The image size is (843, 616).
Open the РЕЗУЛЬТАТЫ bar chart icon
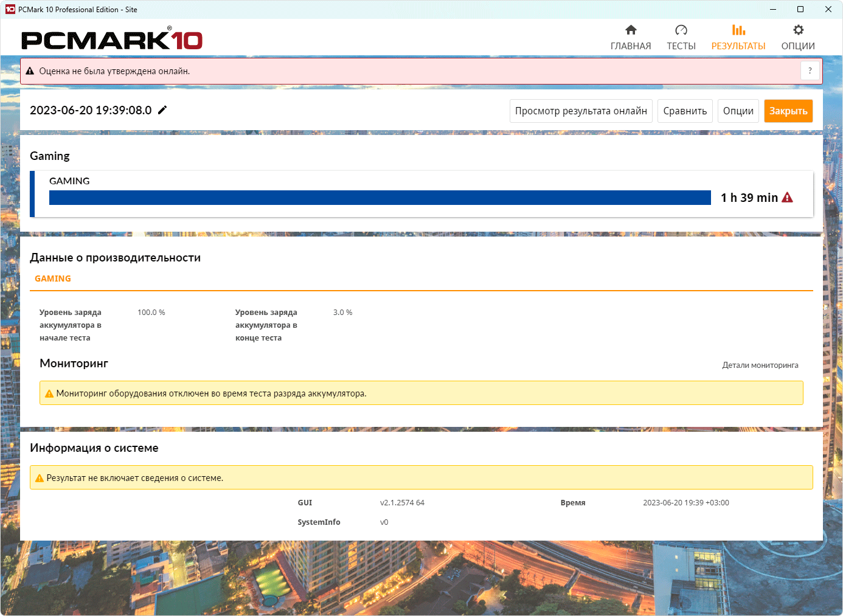(738, 30)
